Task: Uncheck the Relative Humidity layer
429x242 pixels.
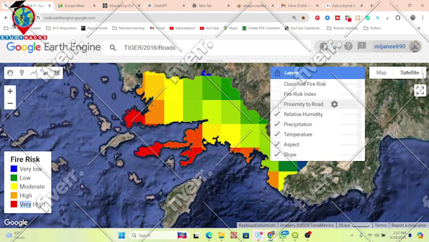Action: point(277,114)
